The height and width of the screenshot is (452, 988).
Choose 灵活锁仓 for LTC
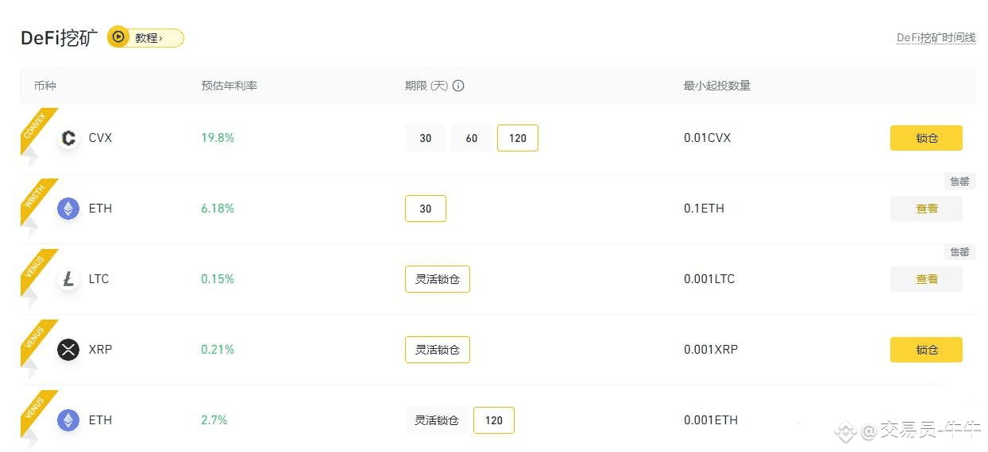(438, 279)
